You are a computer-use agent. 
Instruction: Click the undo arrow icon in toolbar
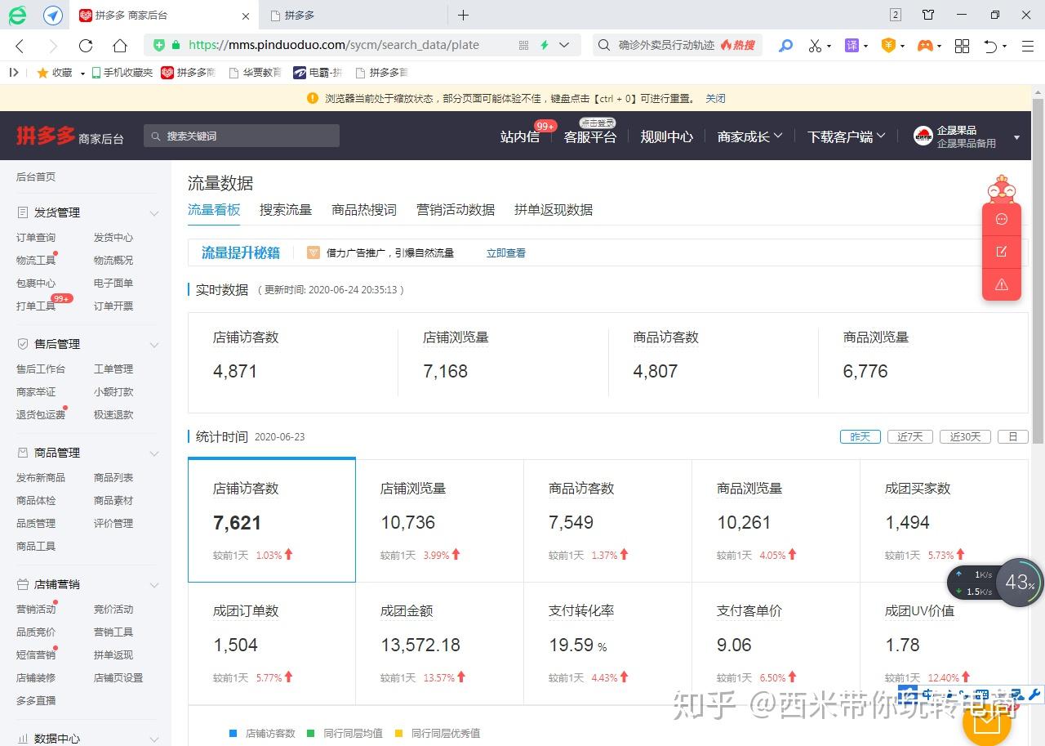point(991,46)
